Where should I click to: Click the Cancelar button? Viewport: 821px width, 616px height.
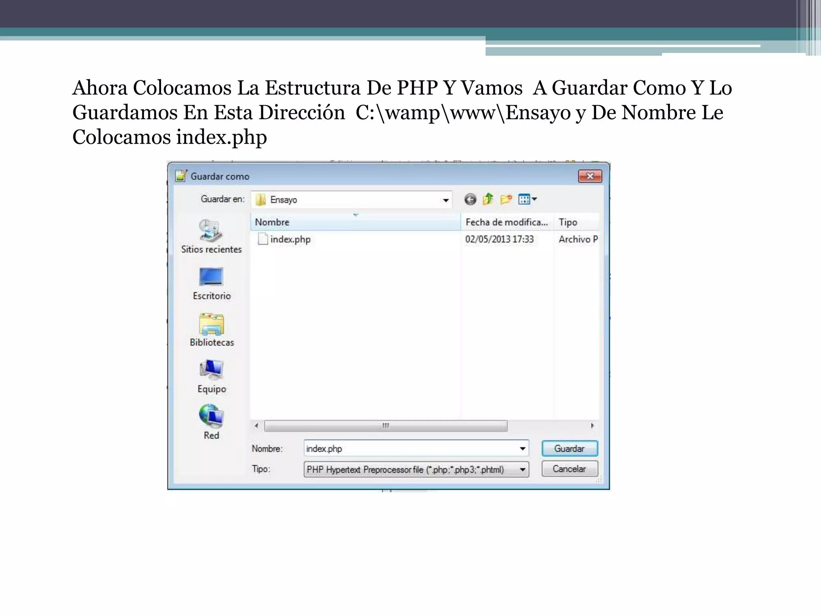569,469
